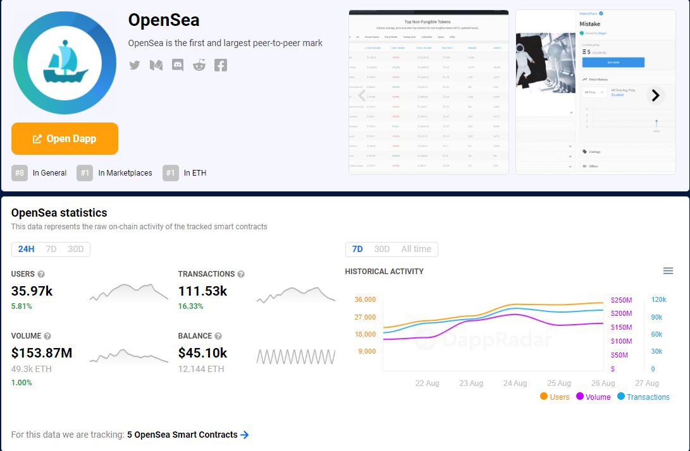Switch statistics to 7D
The height and width of the screenshot is (451, 690).
(x=51, y=250)
